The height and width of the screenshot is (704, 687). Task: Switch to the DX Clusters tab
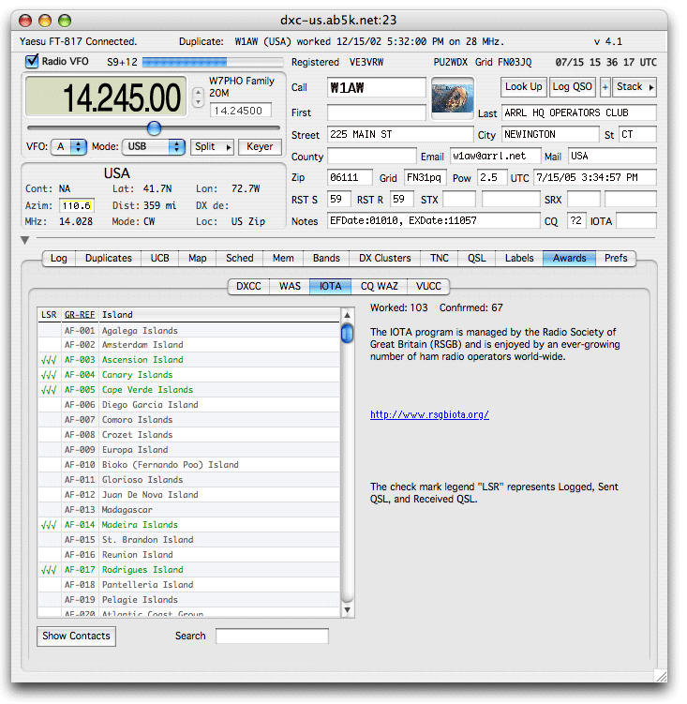(385, 259)
